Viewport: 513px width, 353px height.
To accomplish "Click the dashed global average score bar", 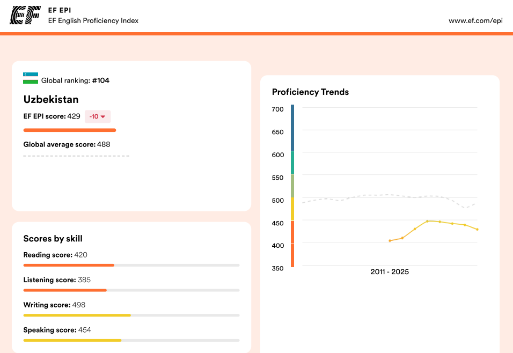I will 76,156.
